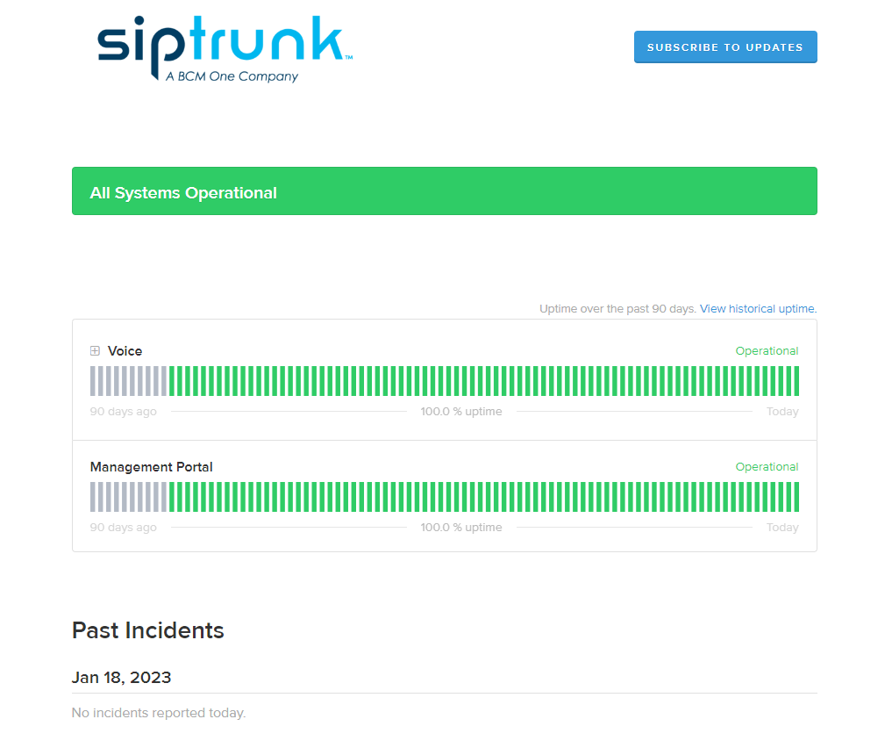
Task: Select the Management Portal component name
Action: 152,467
